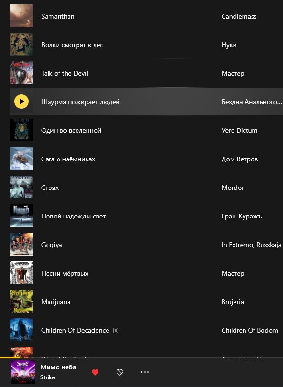Select Сага о наёмниках album cover
Viewport: 283px width, 387px height.
(x=21, y=159)
